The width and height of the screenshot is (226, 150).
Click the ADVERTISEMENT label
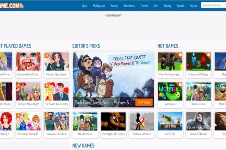pyautogui.click(x=113, y=15)
